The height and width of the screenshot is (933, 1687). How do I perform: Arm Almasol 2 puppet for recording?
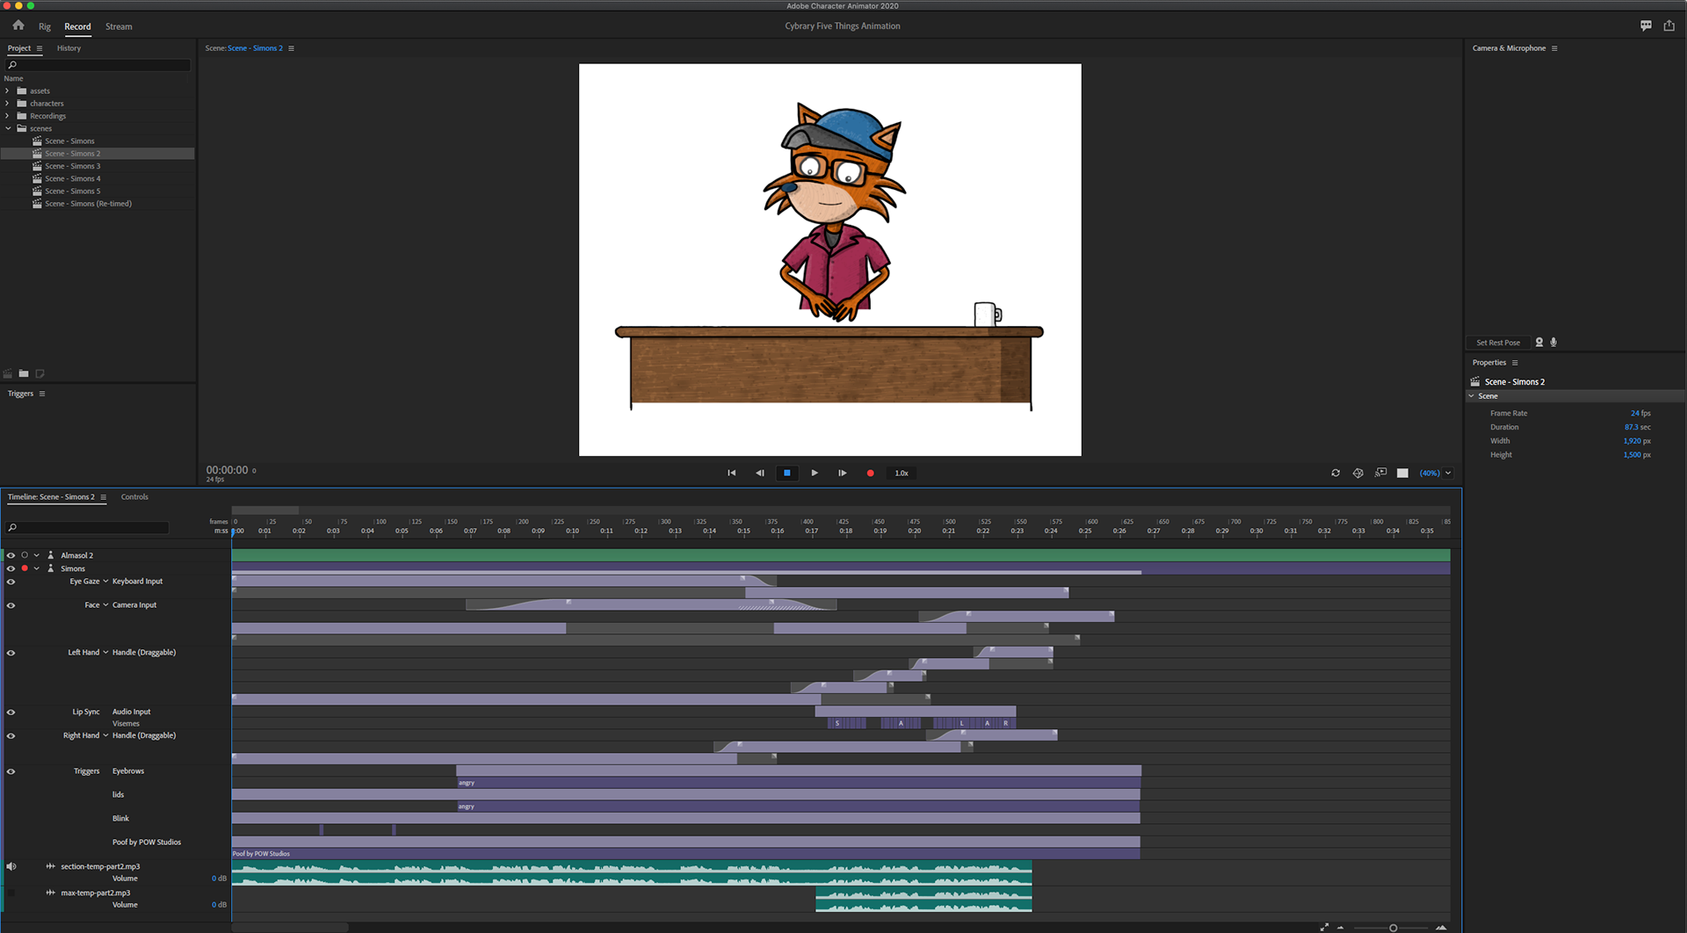[25, 555]
